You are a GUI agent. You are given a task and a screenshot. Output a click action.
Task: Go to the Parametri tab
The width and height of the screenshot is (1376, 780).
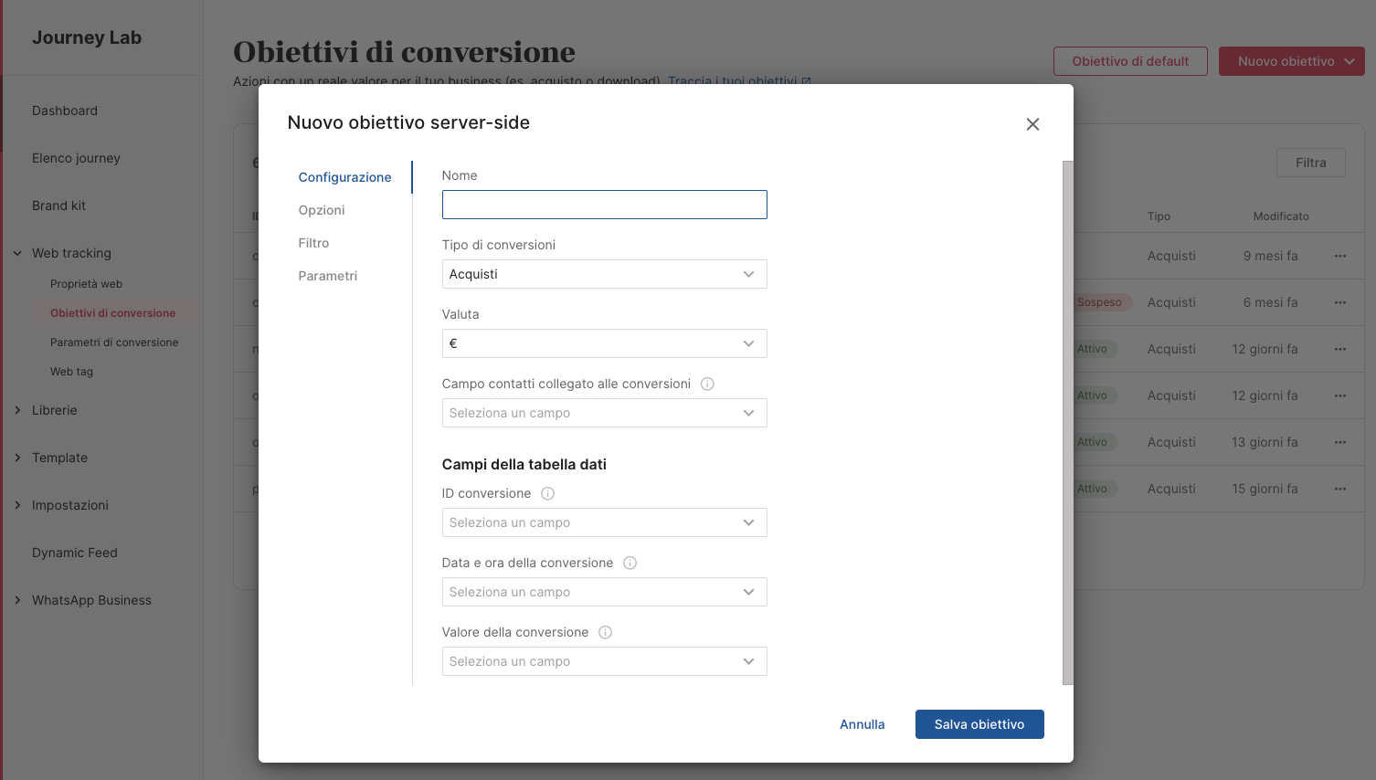coord(327,276)
